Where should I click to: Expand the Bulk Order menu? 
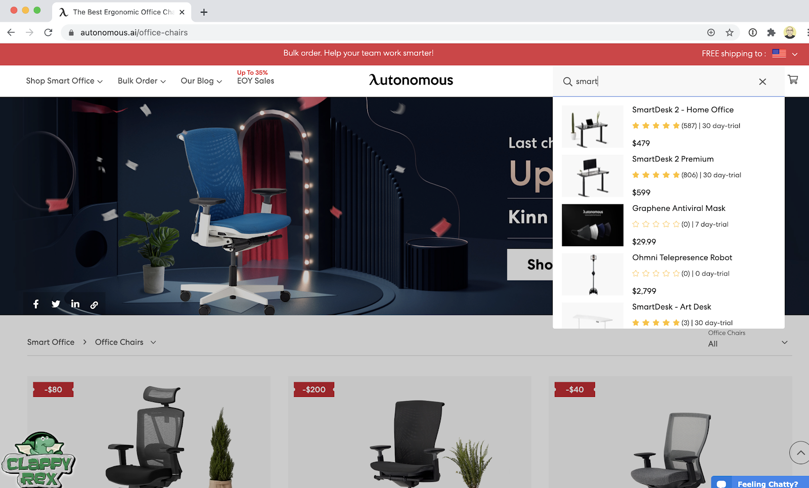(142, 81)
